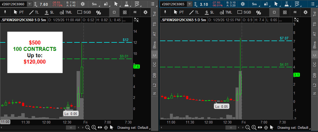
Task: Open the 5m timeframe dropdown on C6965 chart
Action: 254,4
